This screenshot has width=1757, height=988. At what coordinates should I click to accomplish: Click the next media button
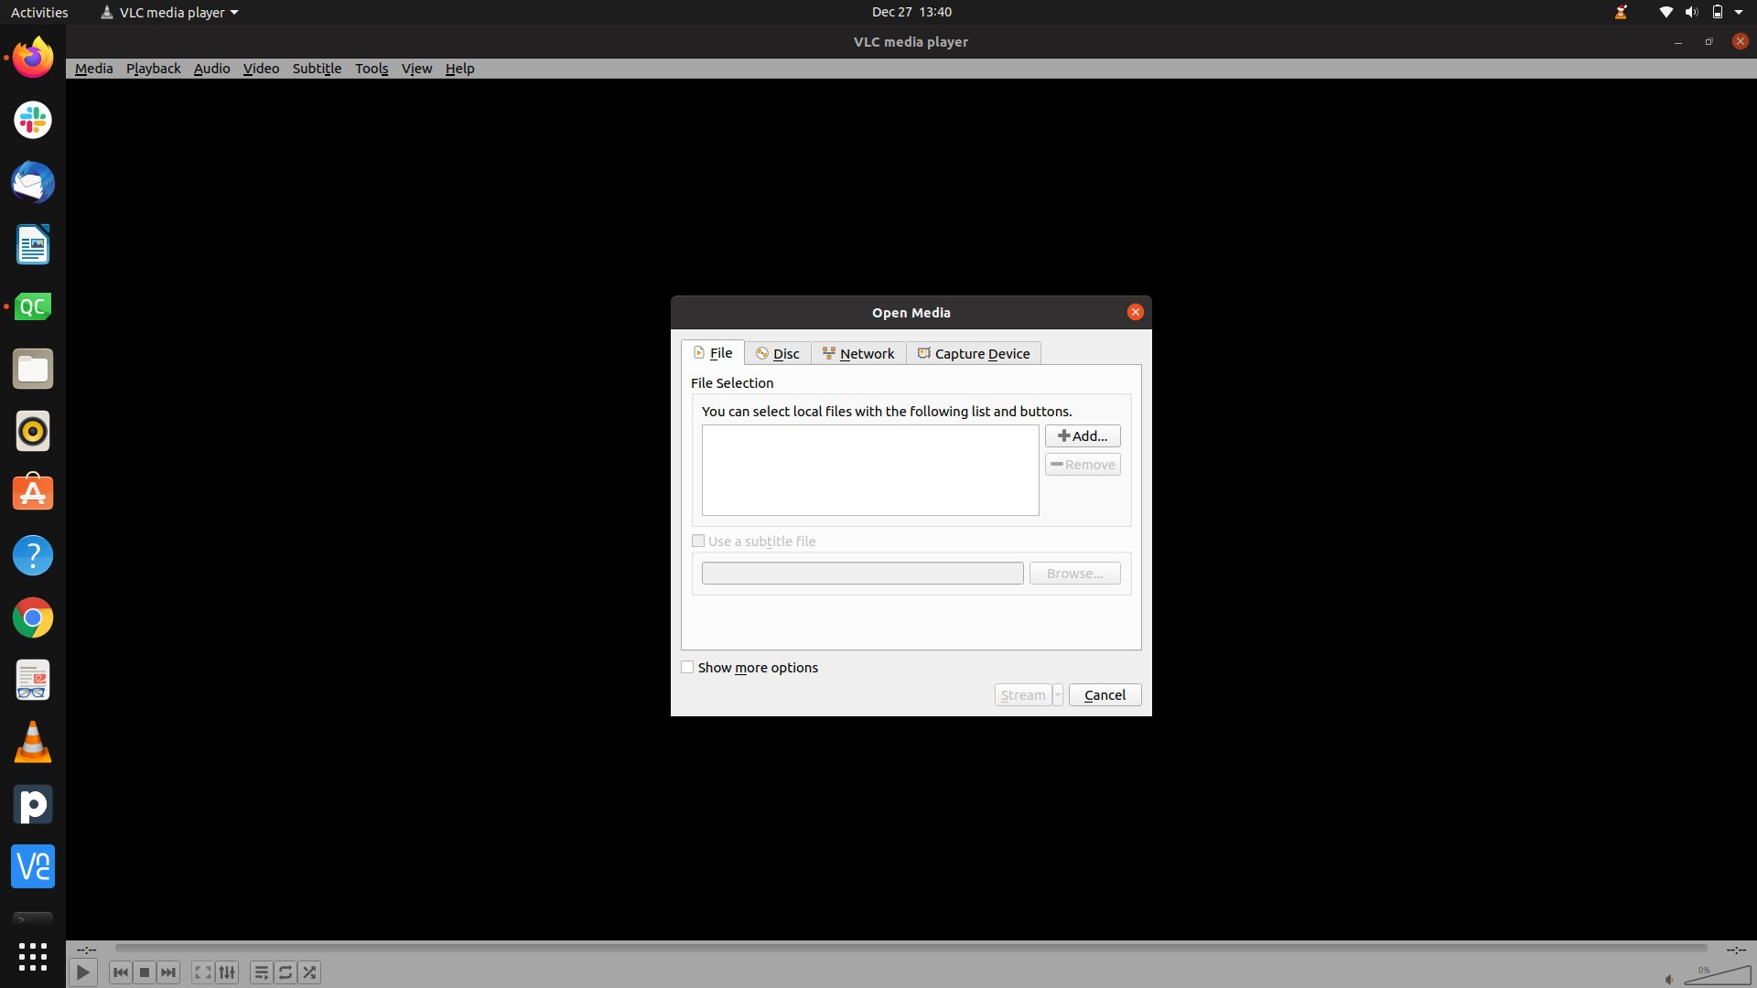click(168, 972)
